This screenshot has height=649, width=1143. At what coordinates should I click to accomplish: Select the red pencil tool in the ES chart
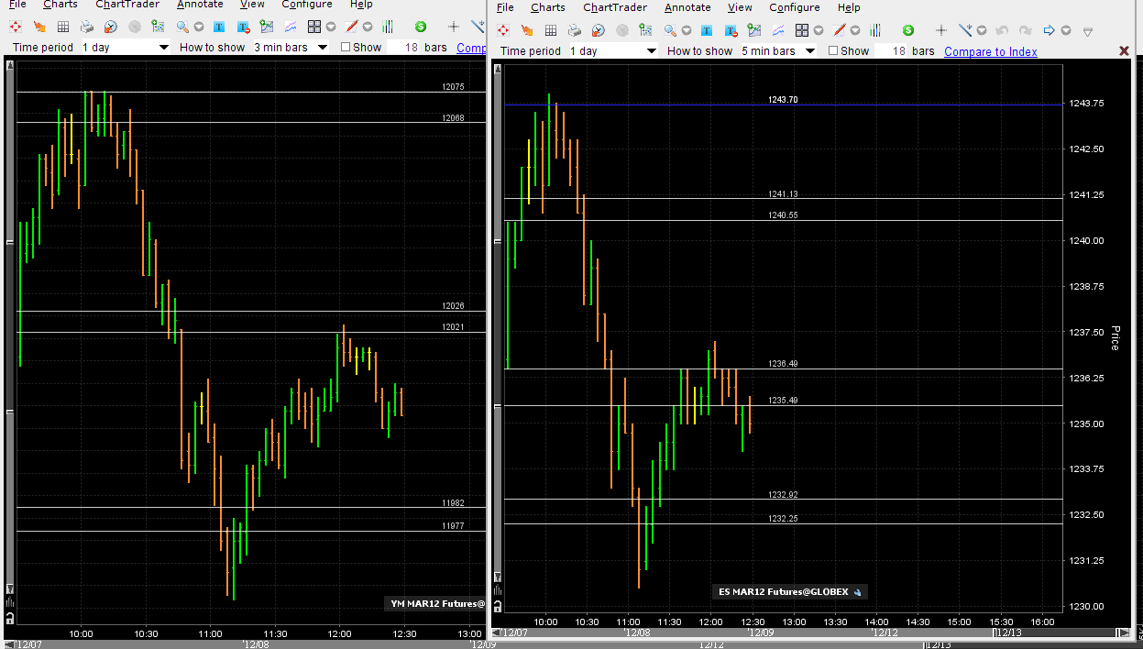click(x=839, y=30)
